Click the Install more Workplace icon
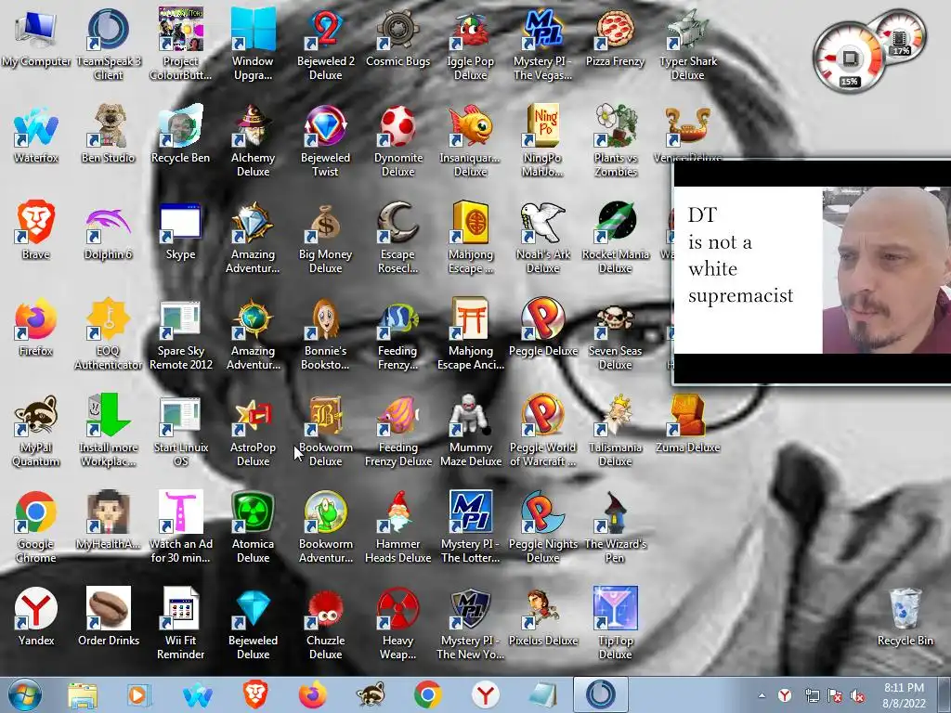Viewport: 951px width, 713px height. click(x=108, y=431)
